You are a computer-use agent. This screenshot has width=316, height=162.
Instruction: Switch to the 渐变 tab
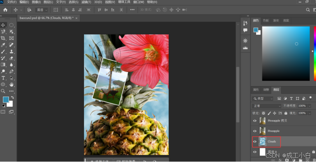pos(276,21)
